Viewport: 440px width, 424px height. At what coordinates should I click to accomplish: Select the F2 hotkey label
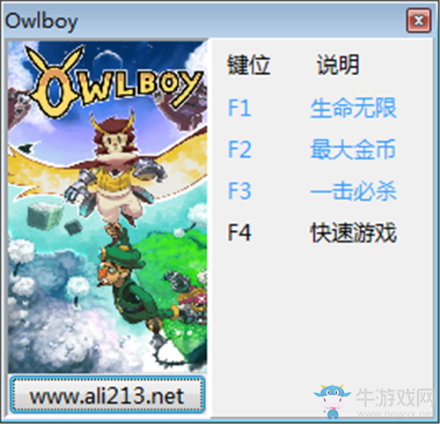tap(239, 149)
